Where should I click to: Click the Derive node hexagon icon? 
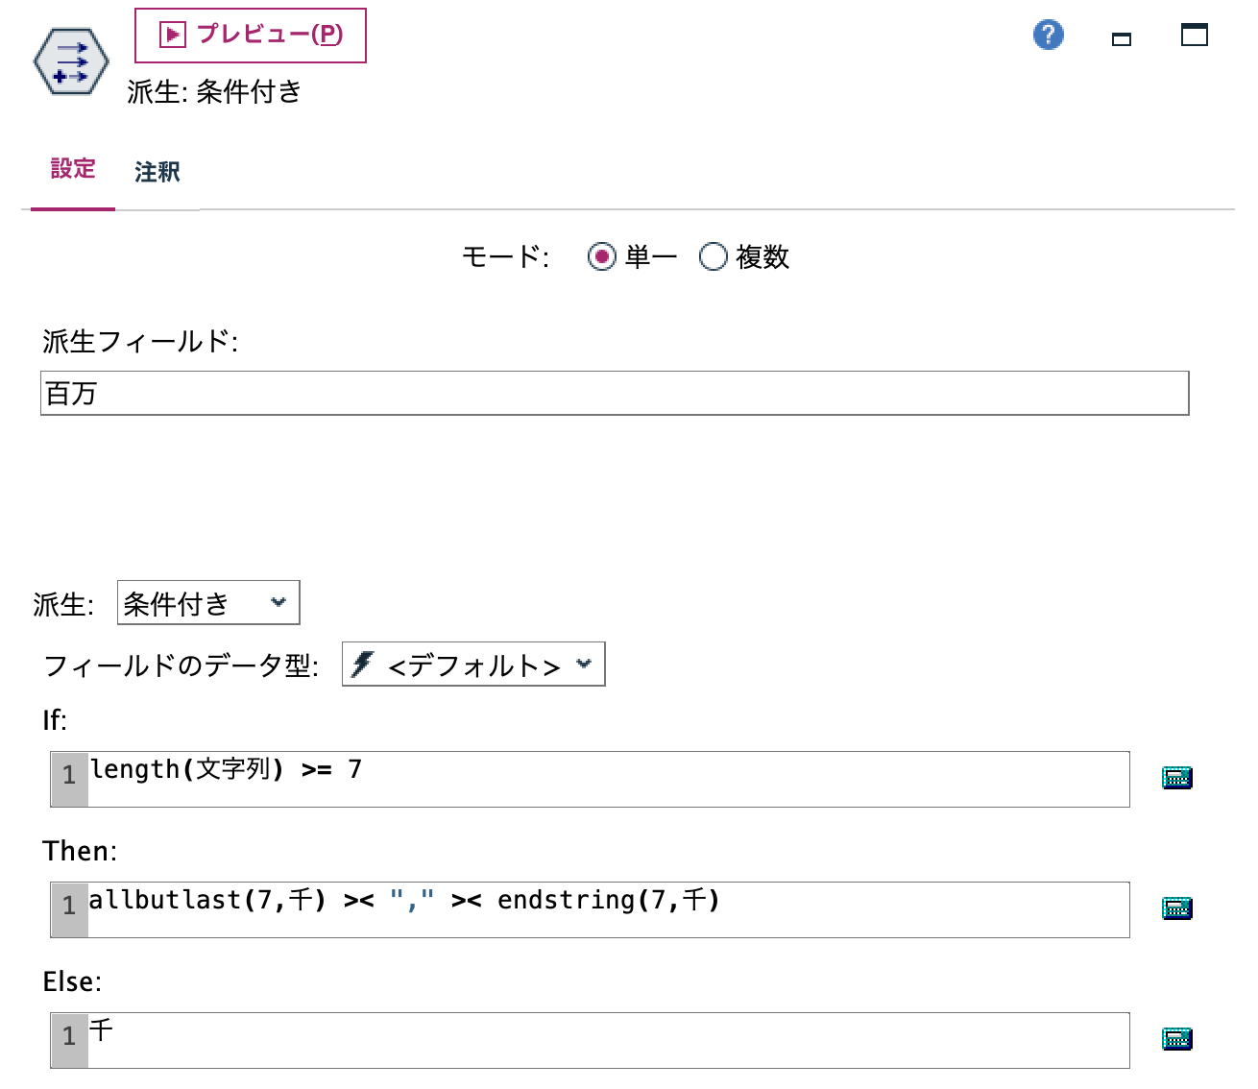point(71,61)
